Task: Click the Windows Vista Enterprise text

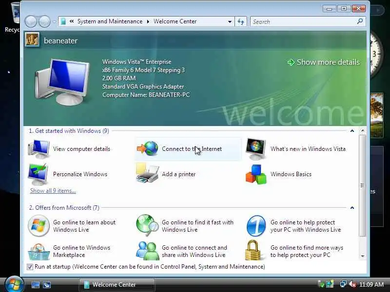Action: pos(137,62)
